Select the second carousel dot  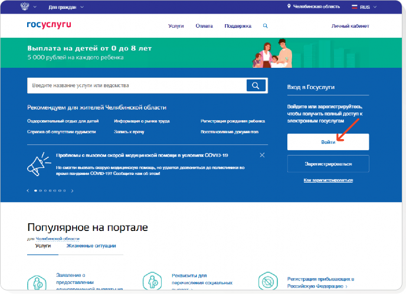click(40, 191)
